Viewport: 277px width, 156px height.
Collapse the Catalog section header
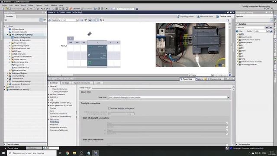[x=237, y=24]
